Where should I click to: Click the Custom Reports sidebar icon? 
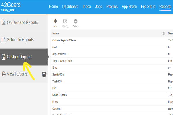[3, 57]
